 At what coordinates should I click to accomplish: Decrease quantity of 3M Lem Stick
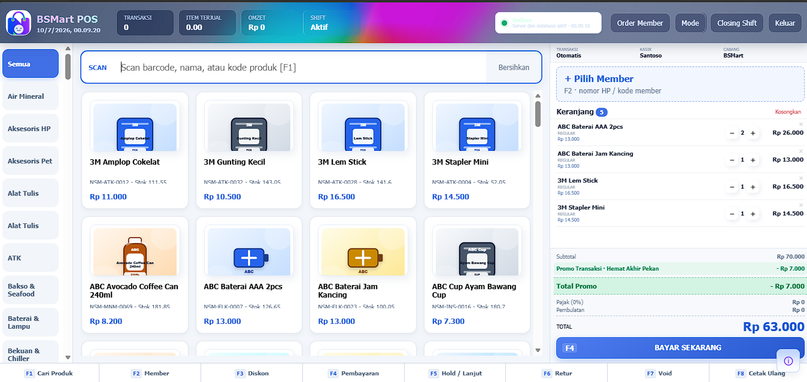732,187
